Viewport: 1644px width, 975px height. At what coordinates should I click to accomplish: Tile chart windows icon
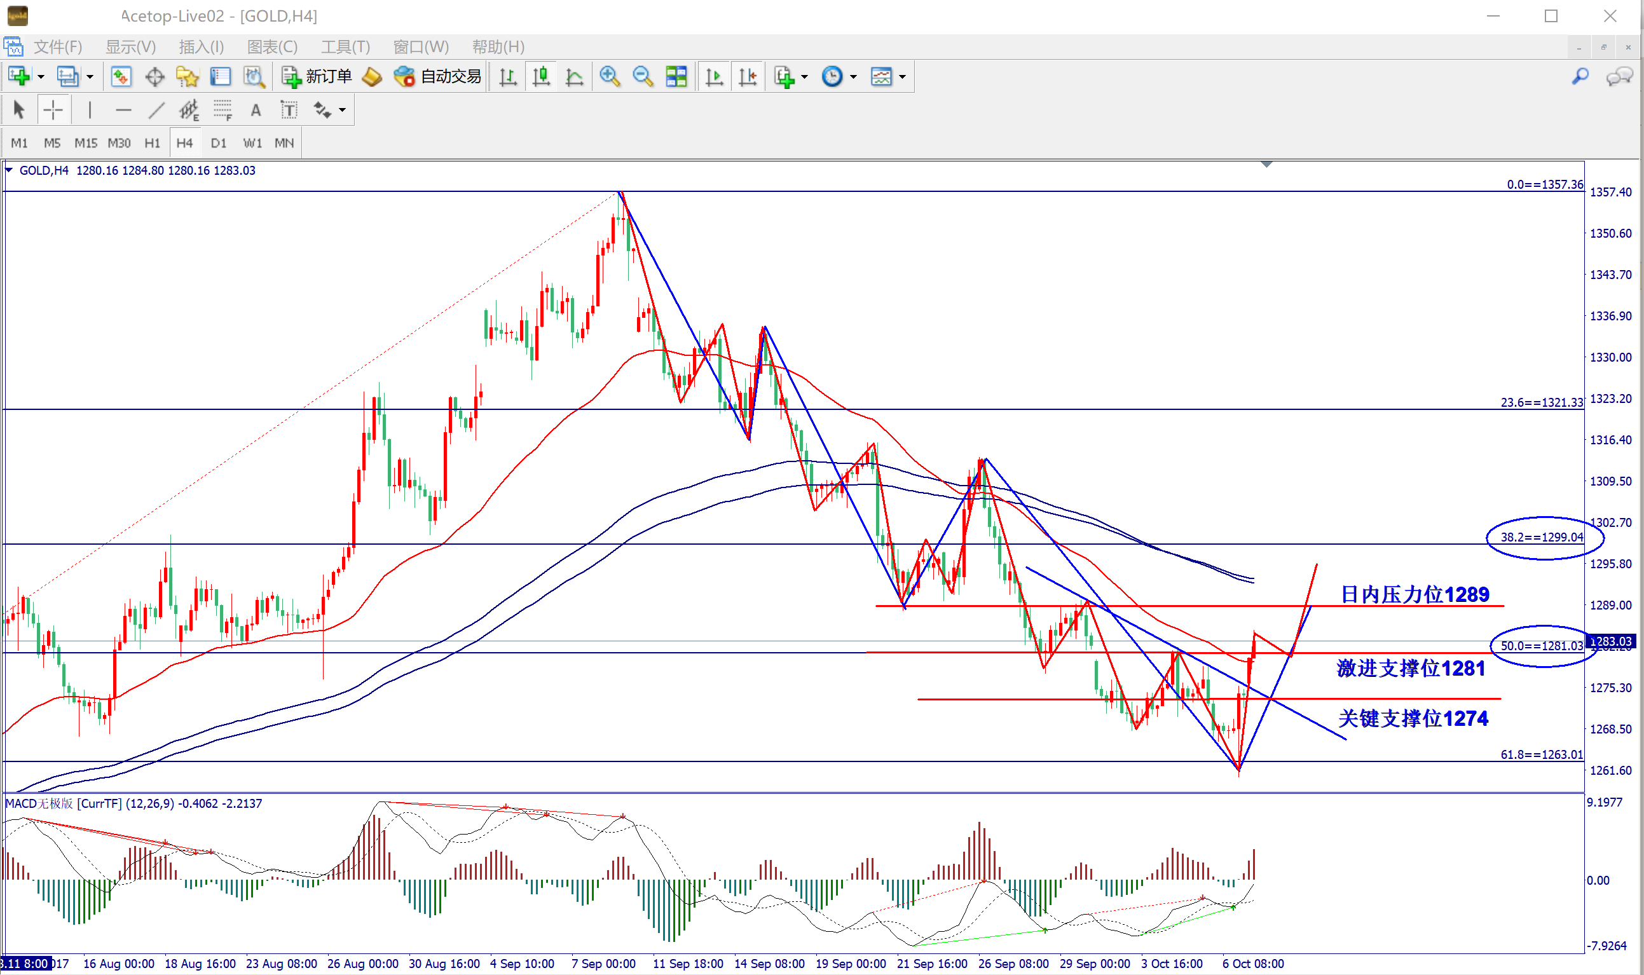(x=676, y=77)
